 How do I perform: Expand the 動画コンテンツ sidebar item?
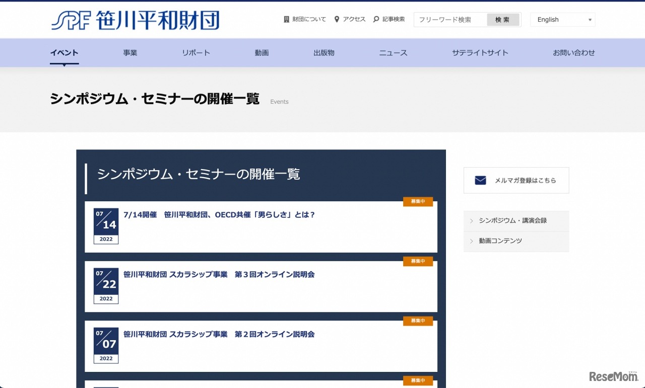[500, 241]
